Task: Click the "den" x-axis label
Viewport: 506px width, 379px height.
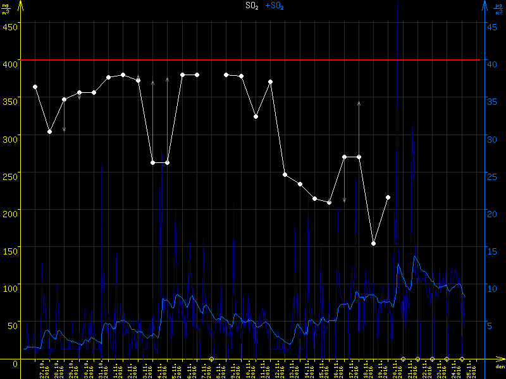Action: pos(499,367)
